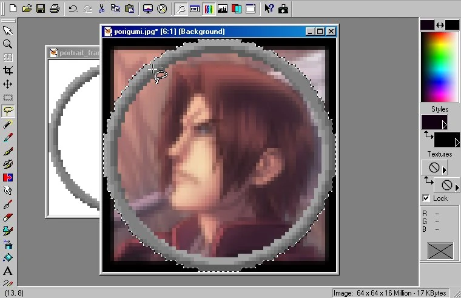This screenshot has height=298, width=461.
Task: Save the image with floppy icon
Action: pyautogui.click(x=41, y=9)
